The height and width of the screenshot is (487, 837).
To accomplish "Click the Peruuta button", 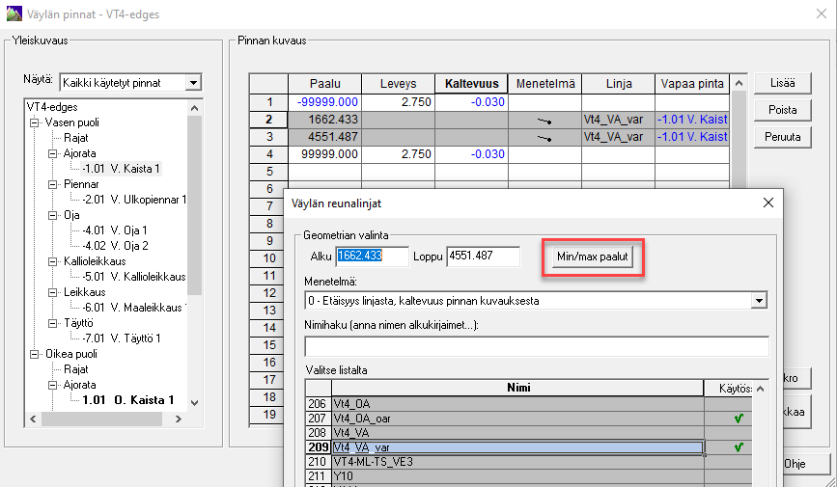I will pyautogui.click(x=783, y=137).
